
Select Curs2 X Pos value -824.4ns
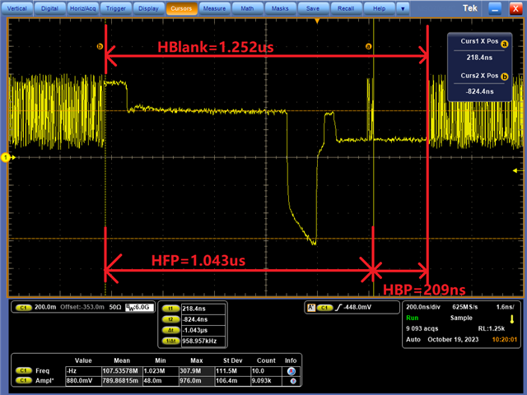(479, 91)
